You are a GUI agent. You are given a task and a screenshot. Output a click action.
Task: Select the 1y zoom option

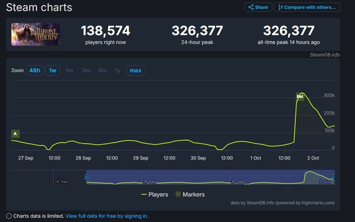pyautogui.click(x=118, y=71)
